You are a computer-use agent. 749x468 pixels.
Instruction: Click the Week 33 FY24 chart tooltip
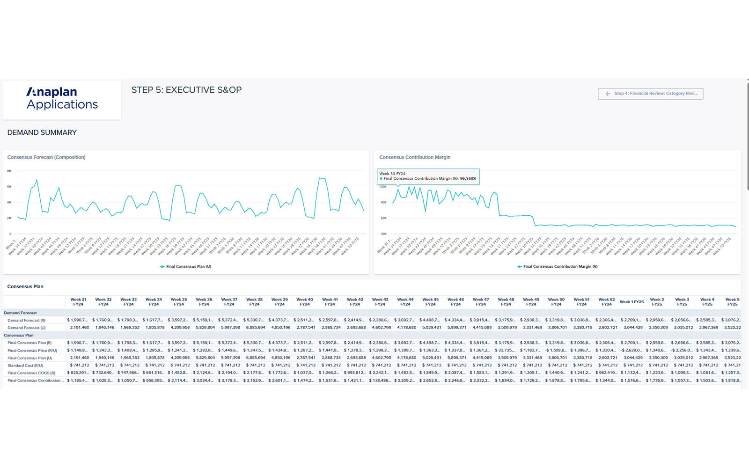428,176
